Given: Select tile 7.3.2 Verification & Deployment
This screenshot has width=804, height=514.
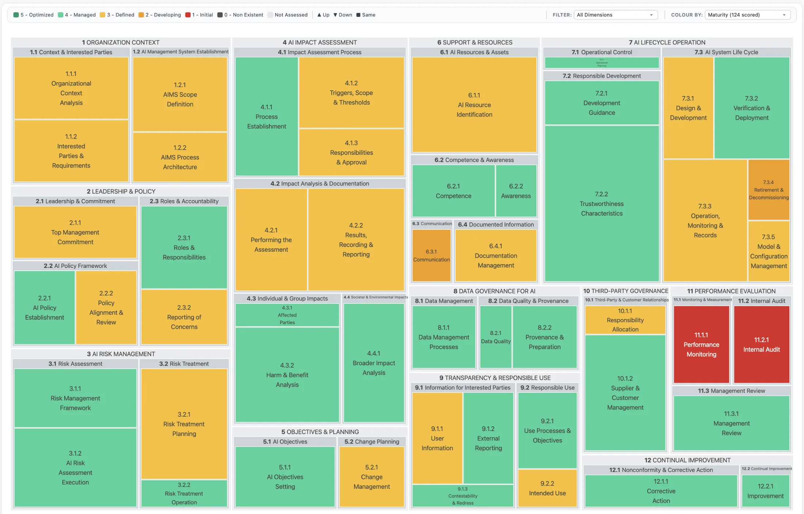Looking at the screenshot, I should coord(752,108).
